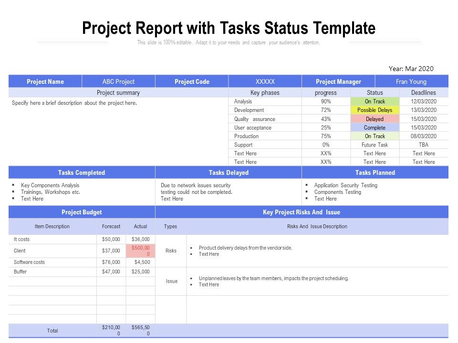Select the 'Key phases' column header
458x343 pixels.
(x=265, y=92)
